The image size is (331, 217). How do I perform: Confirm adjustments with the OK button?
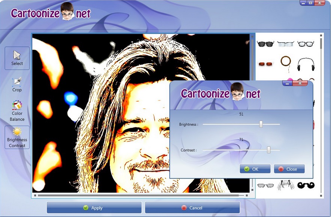255,169
